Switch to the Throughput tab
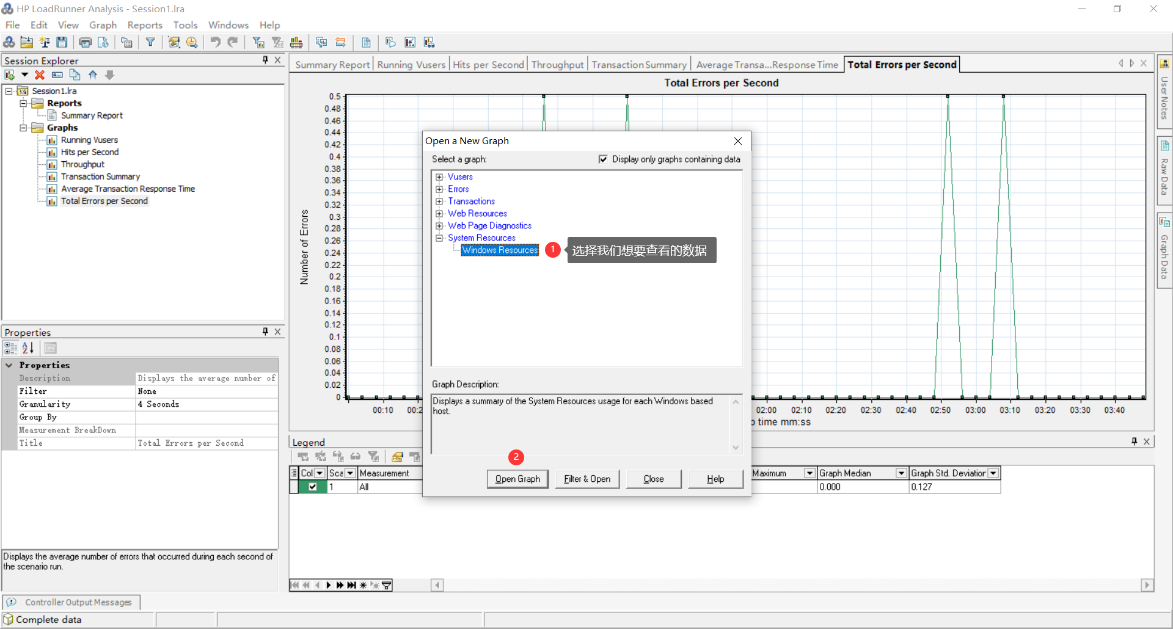1173x629 pixels. [x=557, y=65]
